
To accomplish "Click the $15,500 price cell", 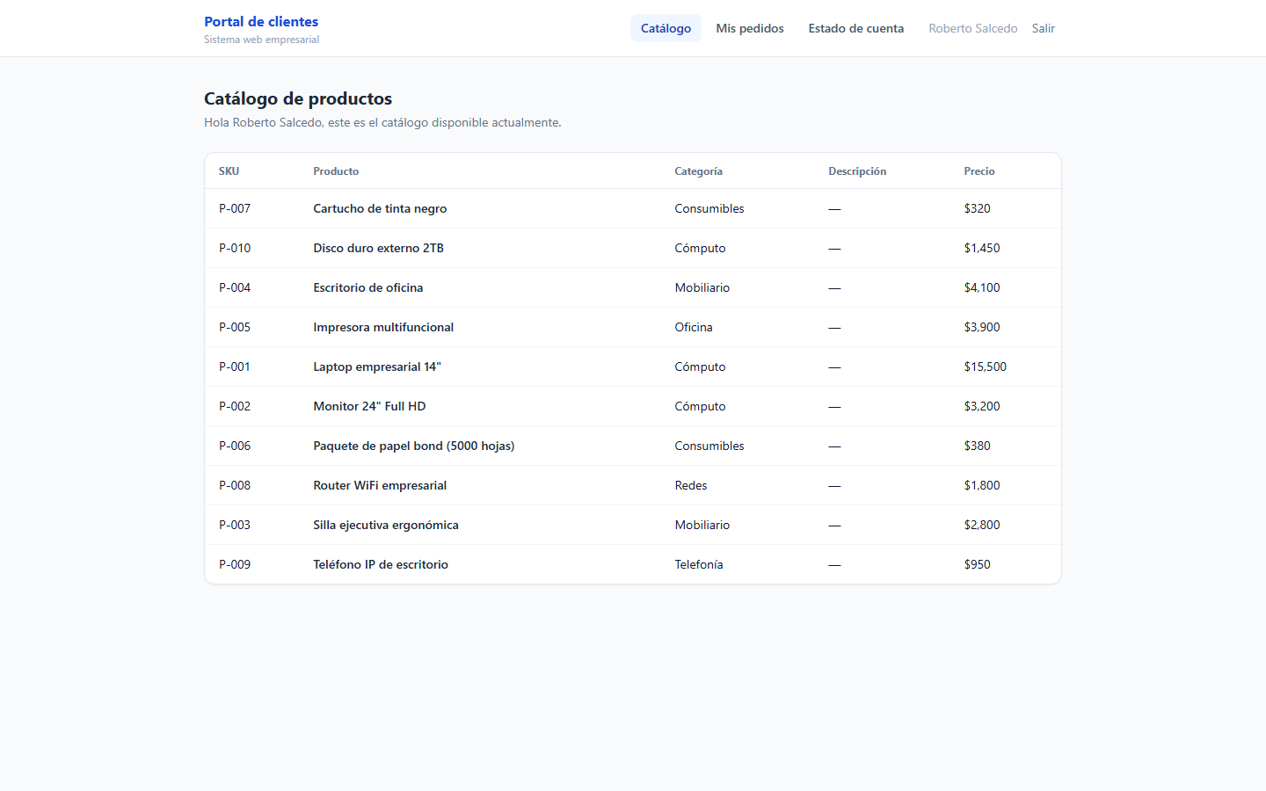I will point(986,366).
